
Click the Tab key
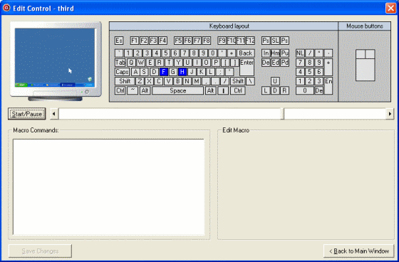(x=120, y=63)
